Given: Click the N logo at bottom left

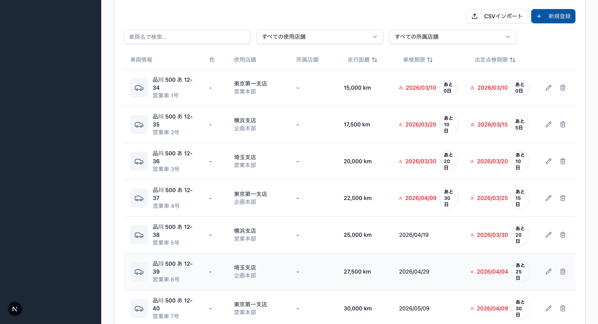Looking at the screenshot, I should point(15,309).
